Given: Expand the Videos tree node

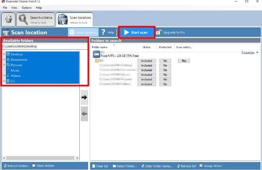Looking at the screenshot, I should [4, 75].
